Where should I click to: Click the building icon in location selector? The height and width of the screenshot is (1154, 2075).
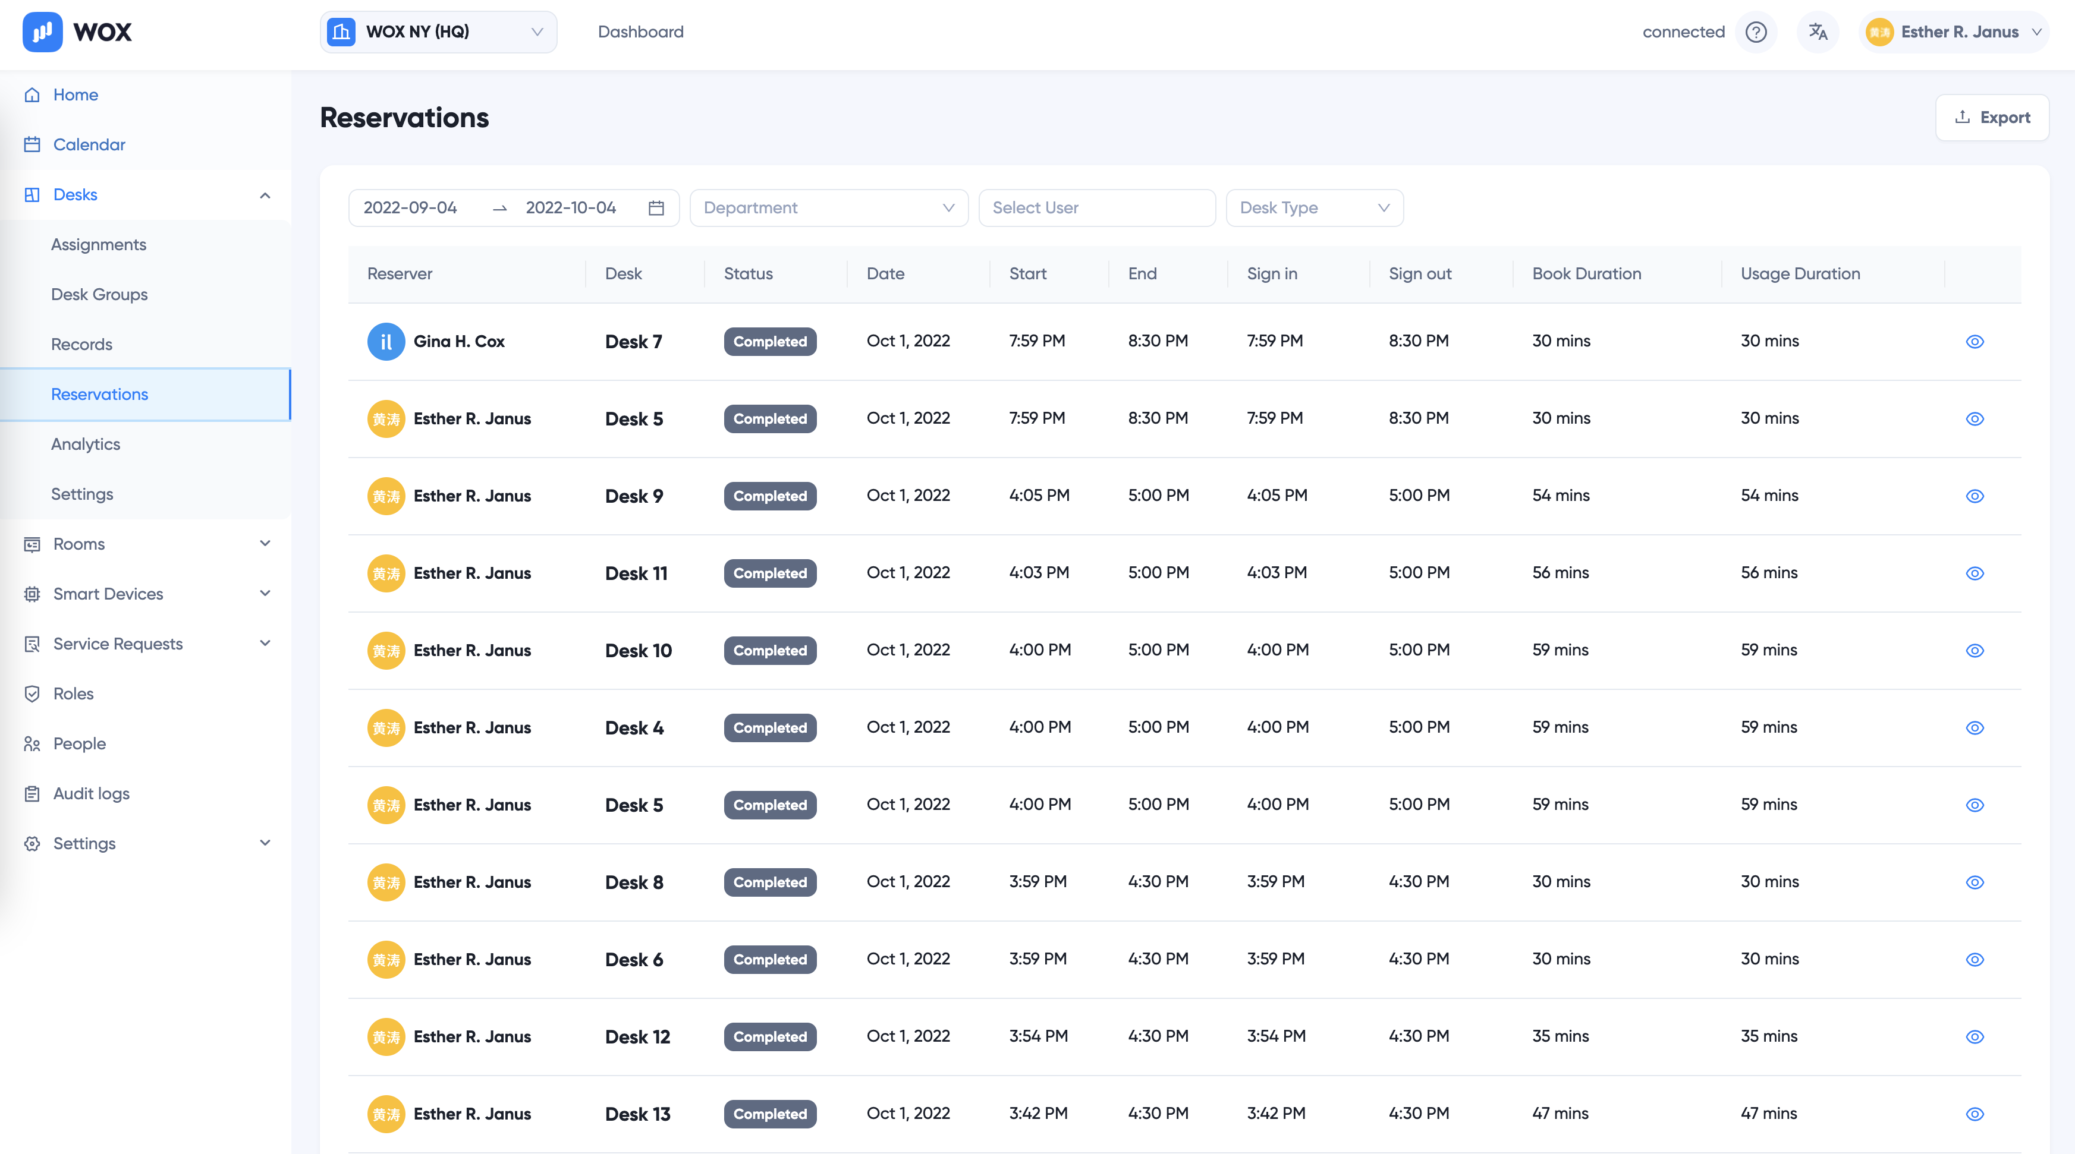pyautogui.click(x=341, y=31)
